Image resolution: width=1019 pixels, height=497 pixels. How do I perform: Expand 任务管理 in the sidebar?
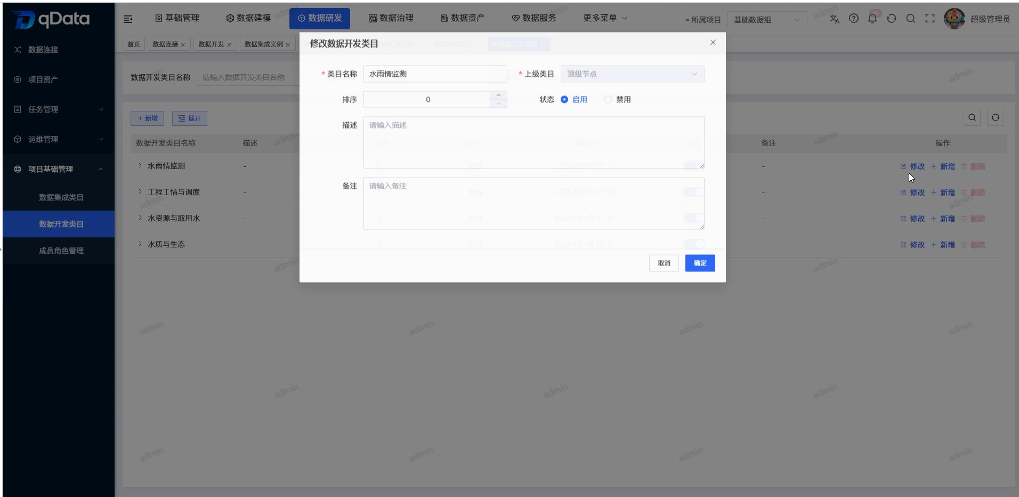pos(59,109)
